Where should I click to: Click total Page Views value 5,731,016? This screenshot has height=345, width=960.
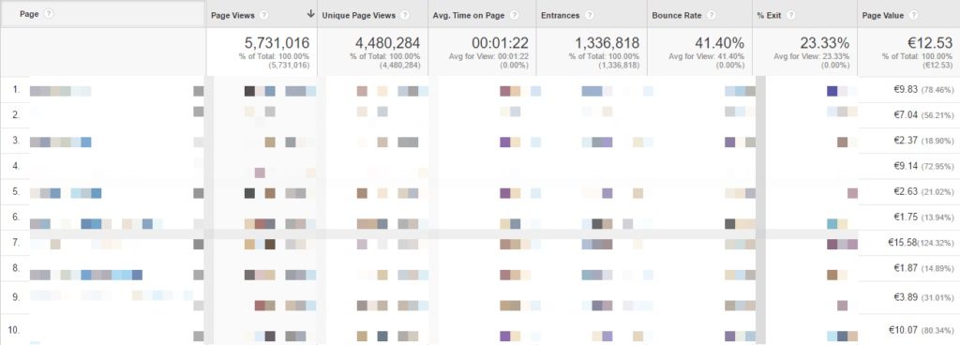click(277, 43)
